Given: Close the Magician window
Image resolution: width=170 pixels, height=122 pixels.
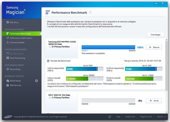Looking at the screenshot, I should 162,3.
